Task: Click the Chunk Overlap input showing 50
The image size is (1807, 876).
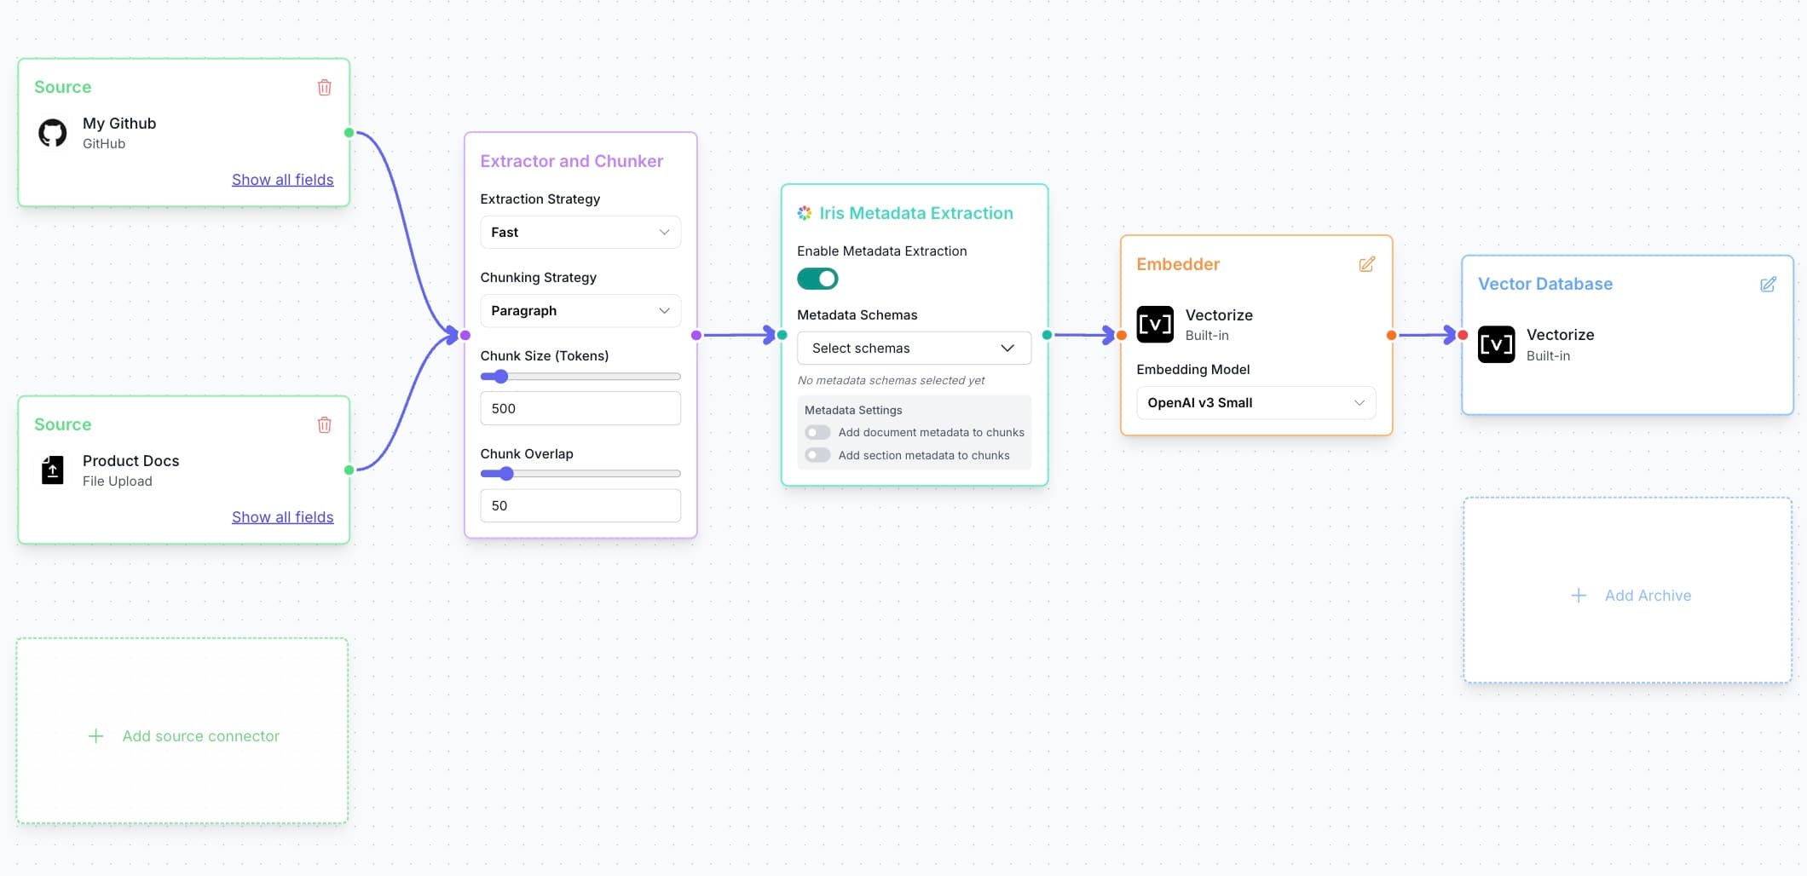Action: coord(580,505)
